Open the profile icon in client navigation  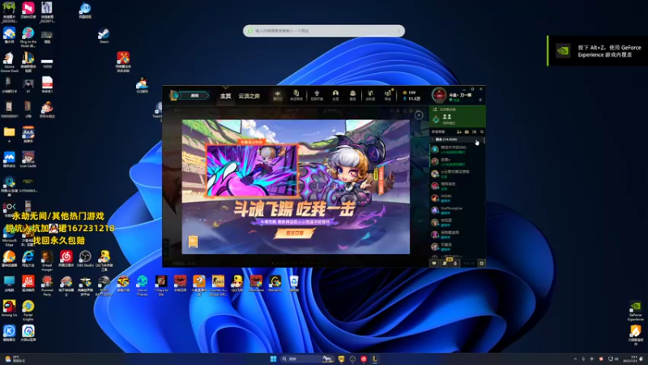pos(335,95)
